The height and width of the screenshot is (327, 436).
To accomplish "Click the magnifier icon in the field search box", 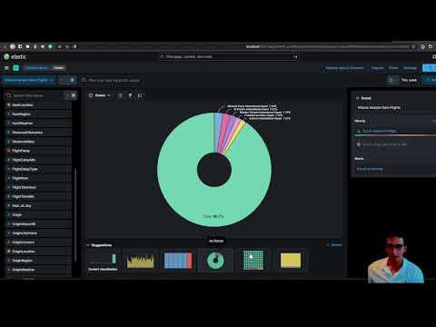I will pos(8,95).
